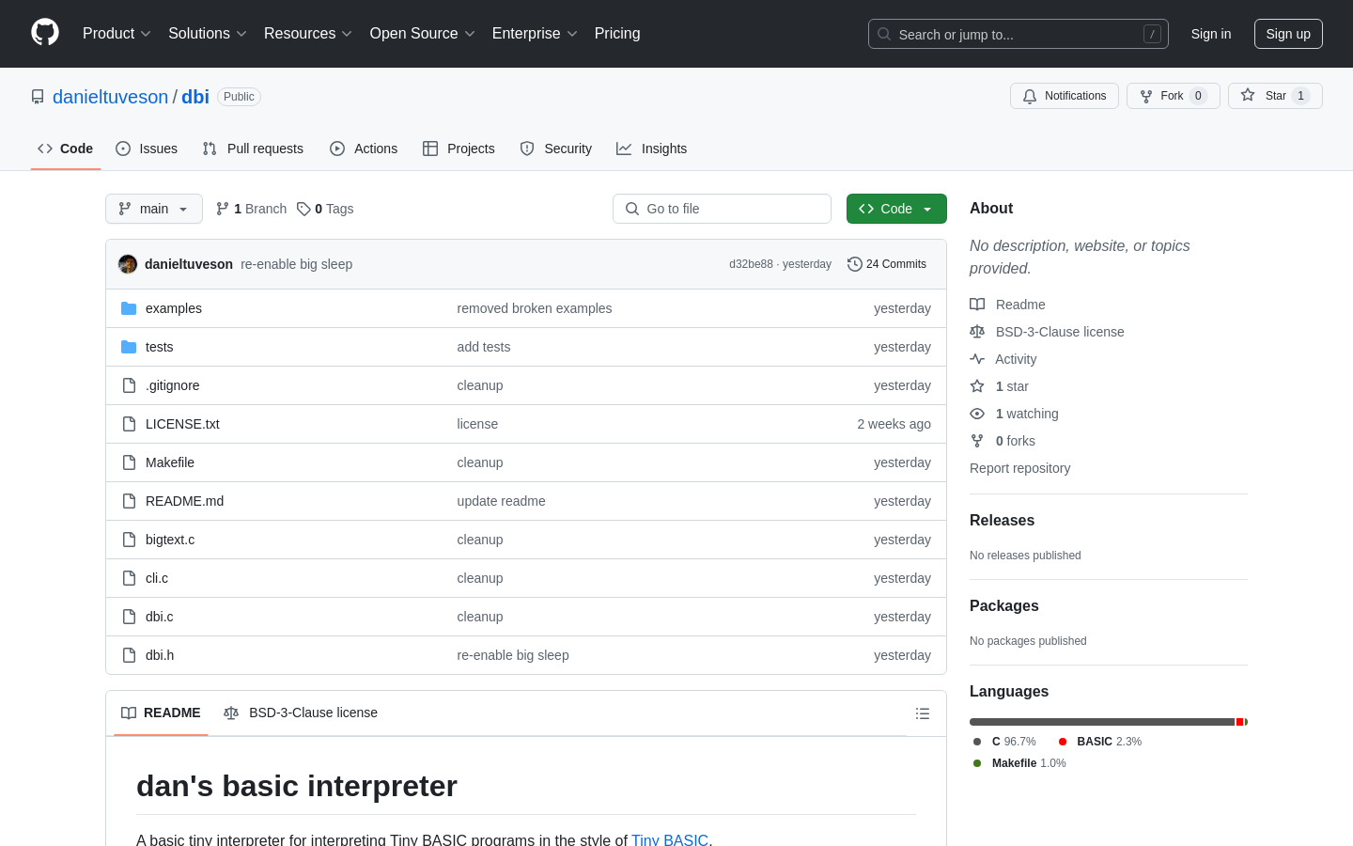
Task: Open the Issues tab
Action: [x=147, y=149]
